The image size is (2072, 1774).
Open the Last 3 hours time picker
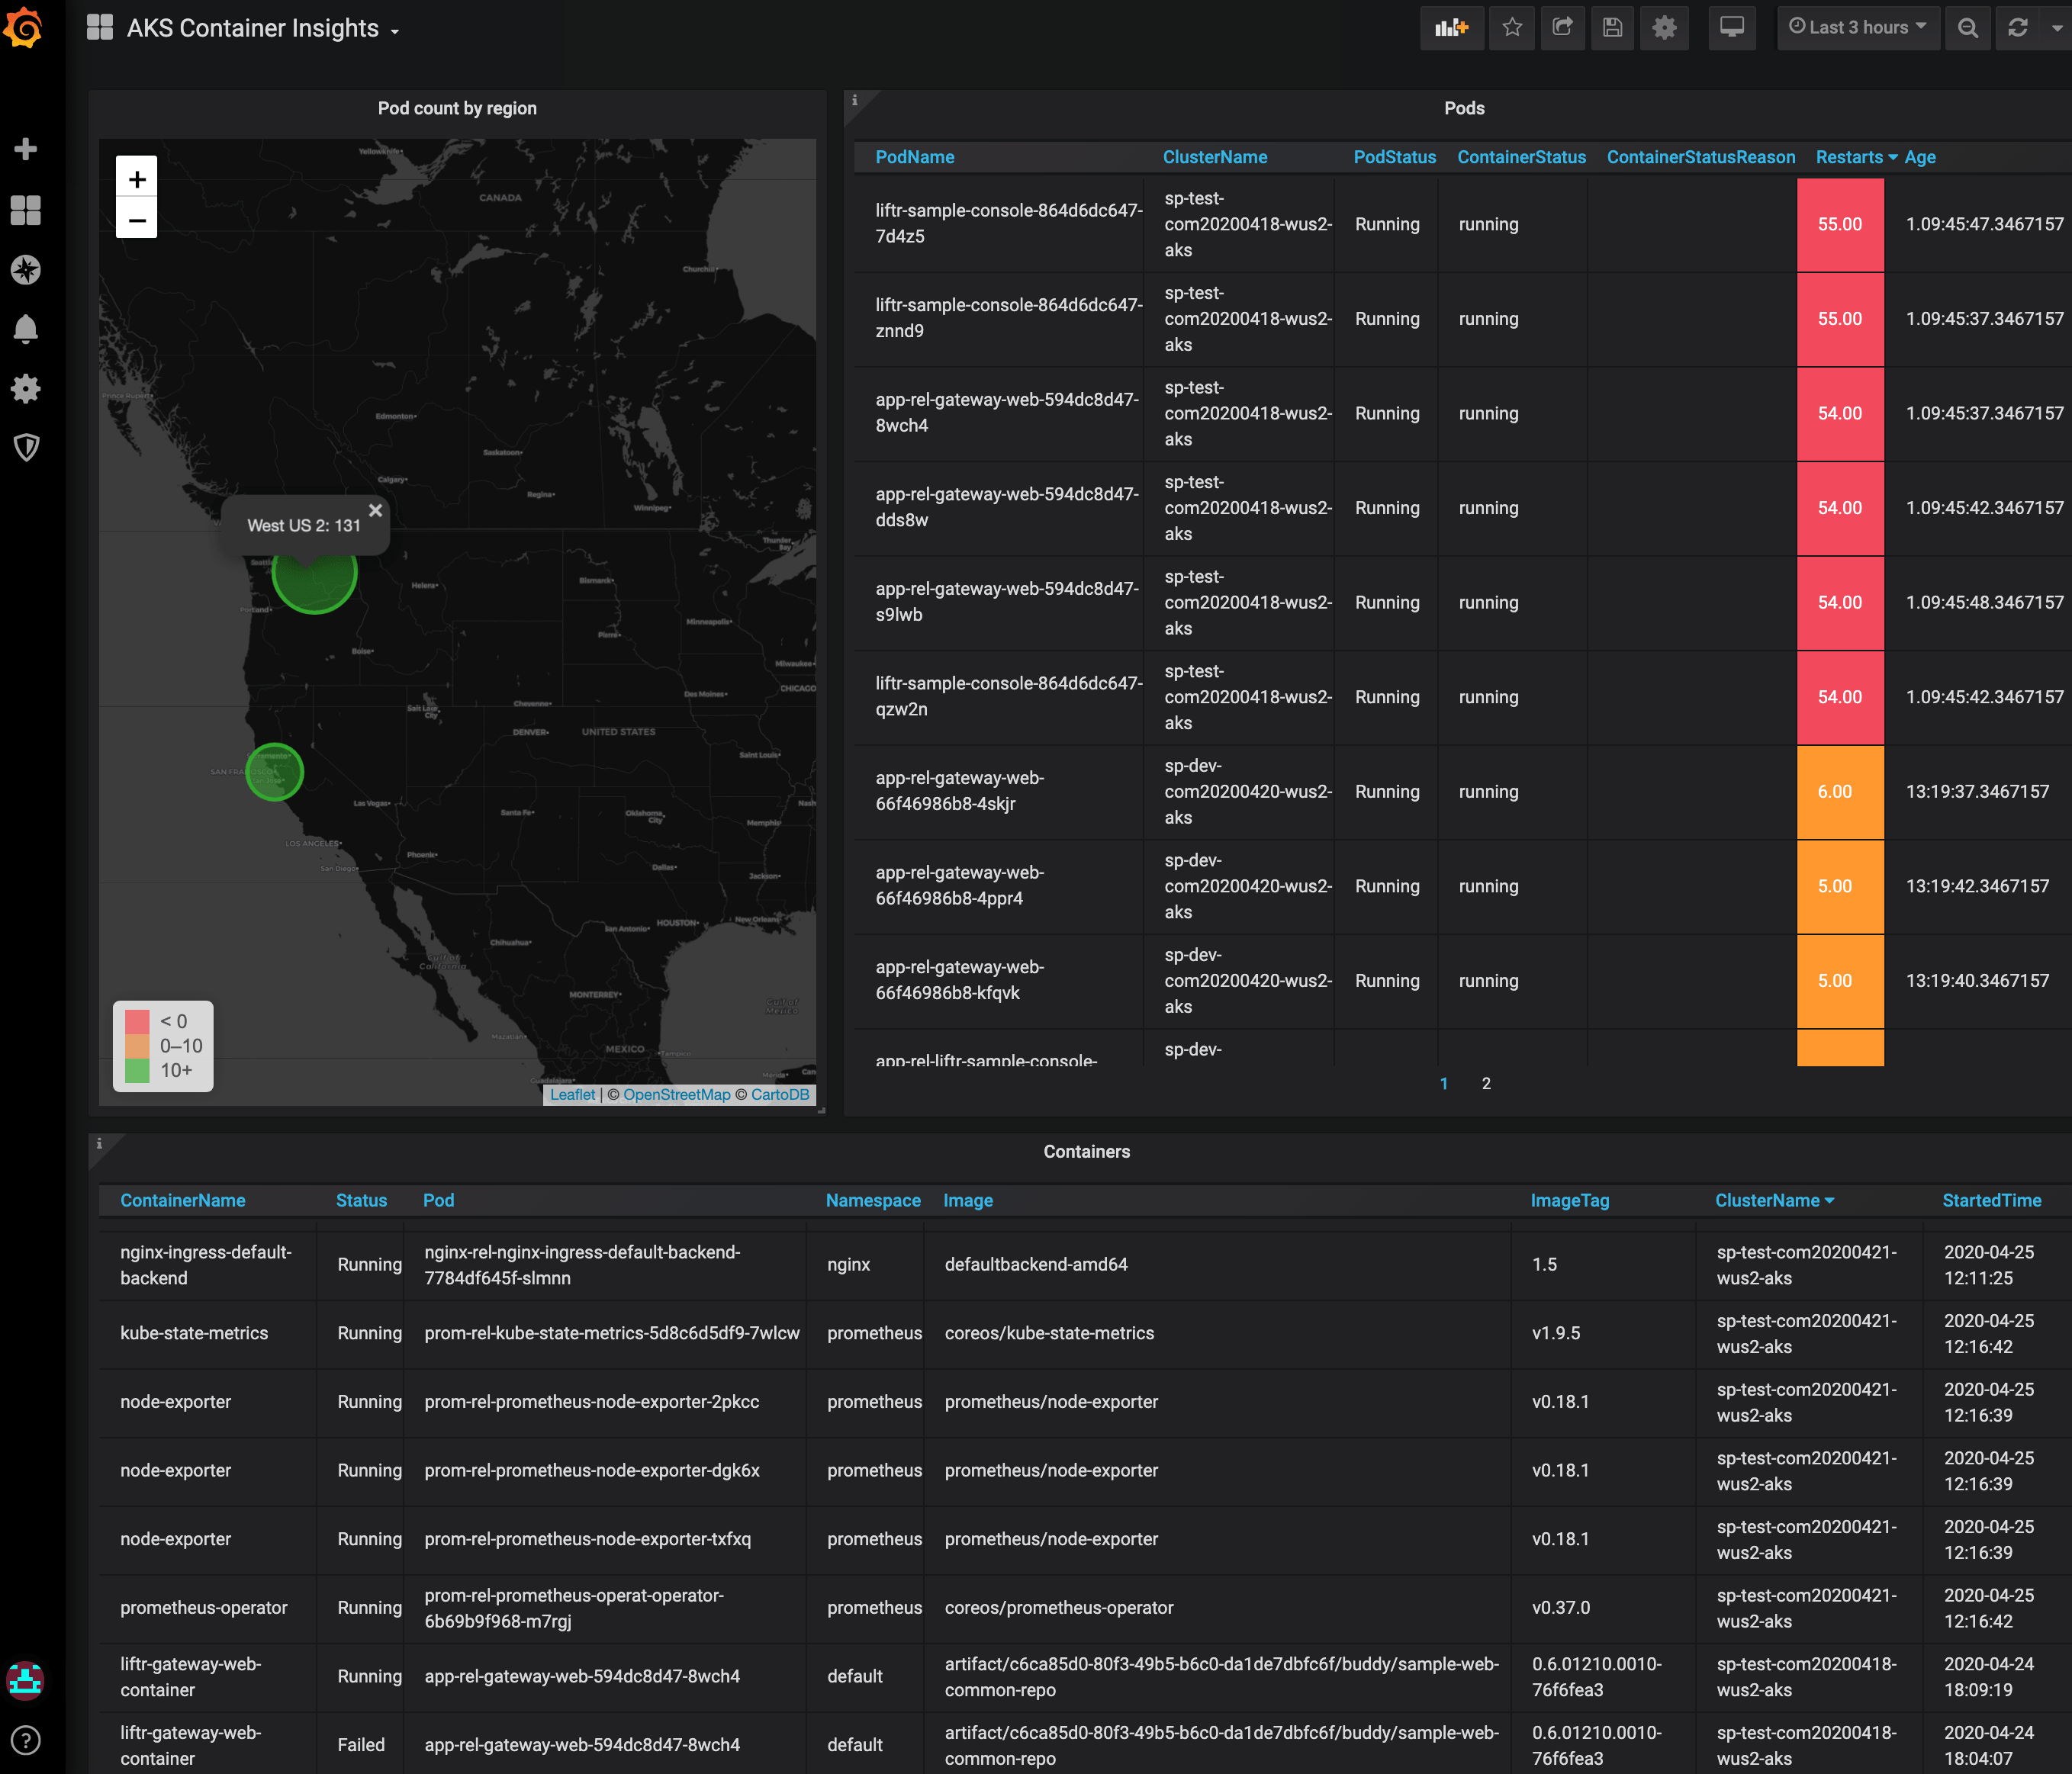(1857, 28)
